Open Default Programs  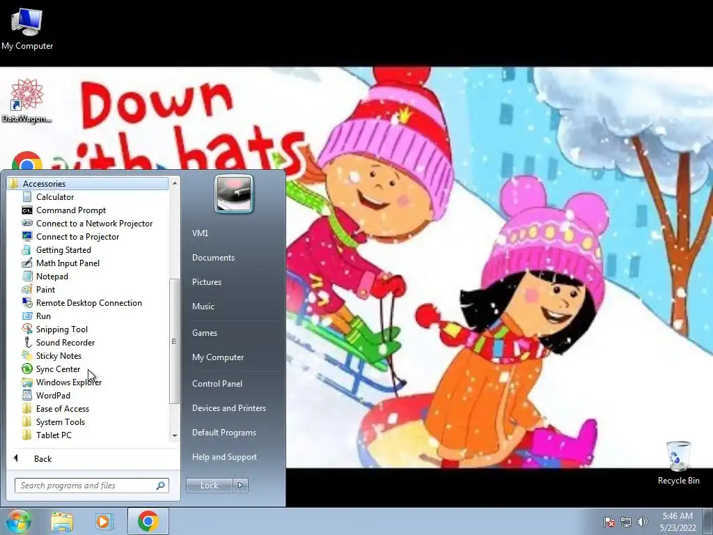click(224, 432)
